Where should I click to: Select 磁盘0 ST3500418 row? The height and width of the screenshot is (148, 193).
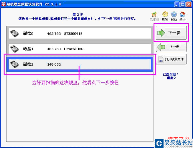pyautogui.click(x=80, y=33)
